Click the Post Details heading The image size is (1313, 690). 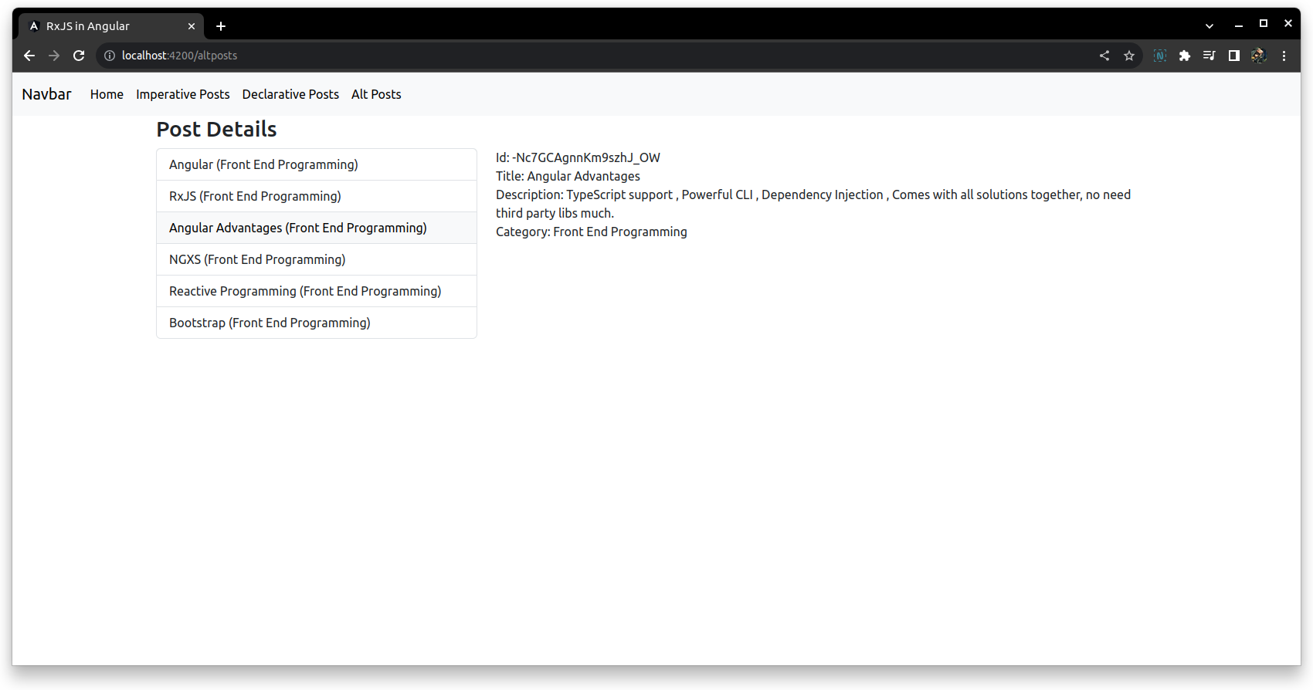pos(216,129)
